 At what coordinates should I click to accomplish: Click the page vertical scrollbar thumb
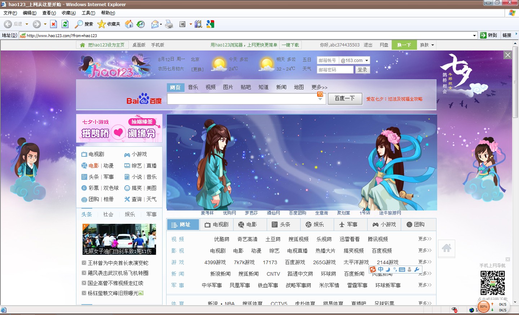tap(515, 82)
